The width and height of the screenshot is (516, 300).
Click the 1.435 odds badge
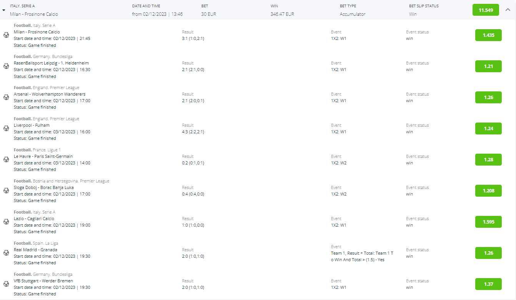click(488, 35)
